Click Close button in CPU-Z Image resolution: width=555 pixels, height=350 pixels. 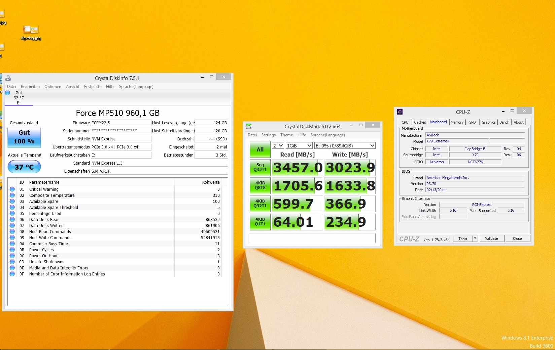[x=517, y=238]
